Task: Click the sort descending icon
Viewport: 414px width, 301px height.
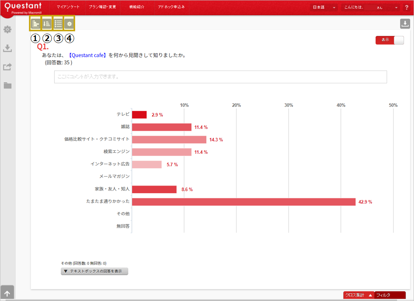Action: [47, 24]
